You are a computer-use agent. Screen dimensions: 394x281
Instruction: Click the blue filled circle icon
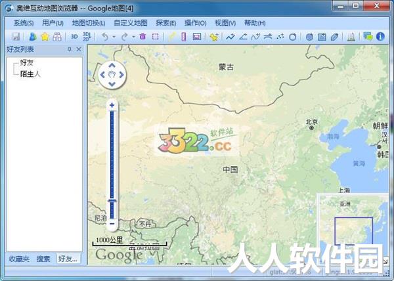pos(309,37)
